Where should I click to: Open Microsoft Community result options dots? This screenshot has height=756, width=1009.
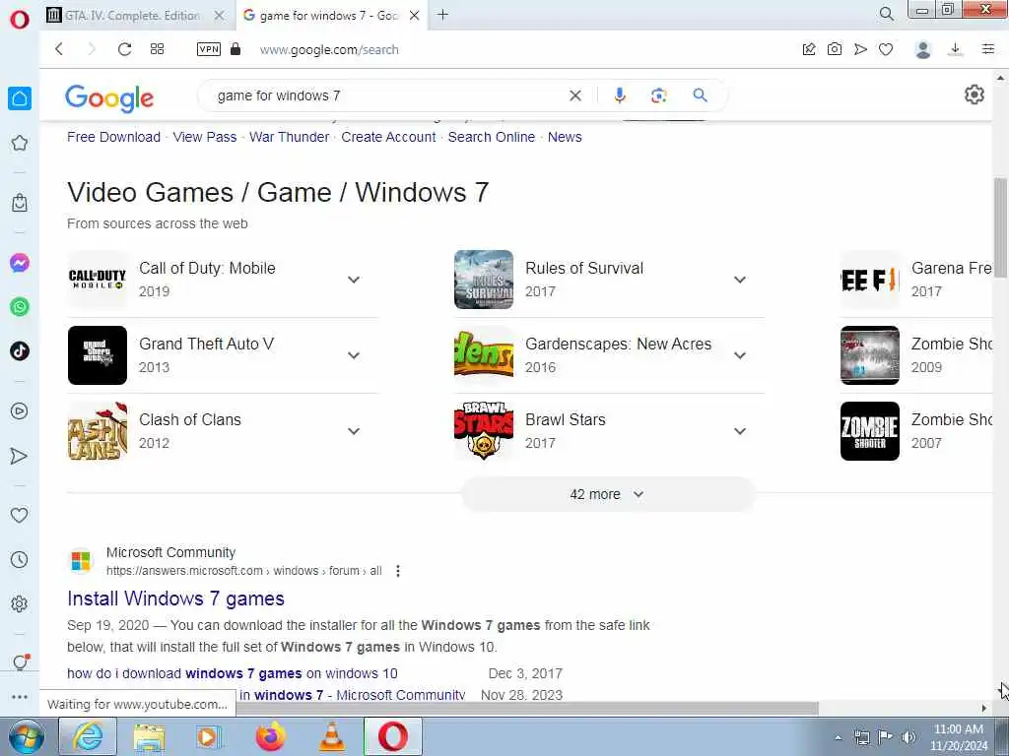pos(398,571)
